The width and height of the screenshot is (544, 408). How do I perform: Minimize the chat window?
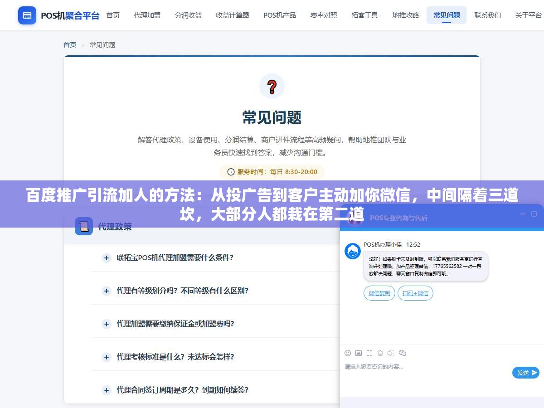(523, 214)
